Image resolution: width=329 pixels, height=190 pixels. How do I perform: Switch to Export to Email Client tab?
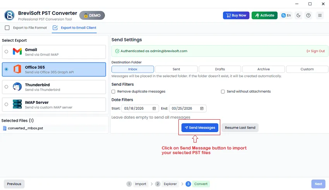(x=74, y=28)
